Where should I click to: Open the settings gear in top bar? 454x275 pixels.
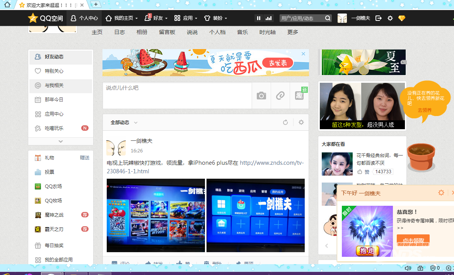click(390, 18)
